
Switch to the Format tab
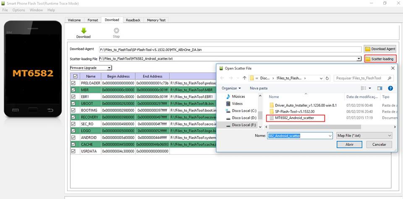point(92,20)
